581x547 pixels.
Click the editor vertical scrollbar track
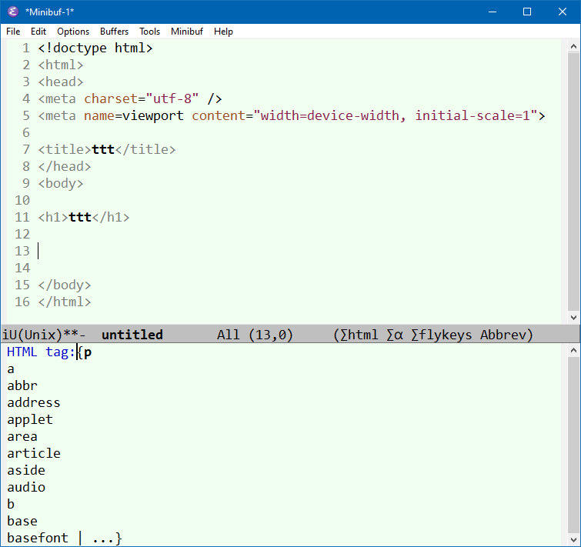573,182
